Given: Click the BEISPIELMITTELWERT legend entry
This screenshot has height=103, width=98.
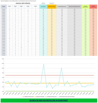Looking at the screenshot, I should [39, 97].
